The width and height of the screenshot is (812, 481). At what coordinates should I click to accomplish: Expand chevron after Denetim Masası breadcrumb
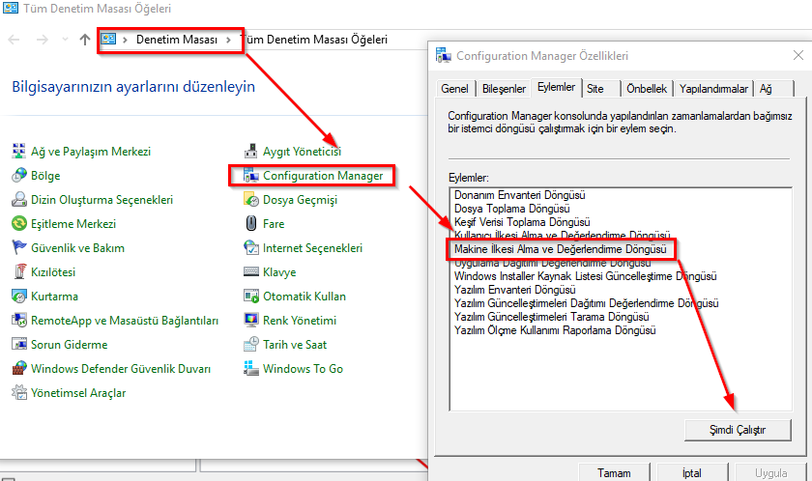pos(228,40)
